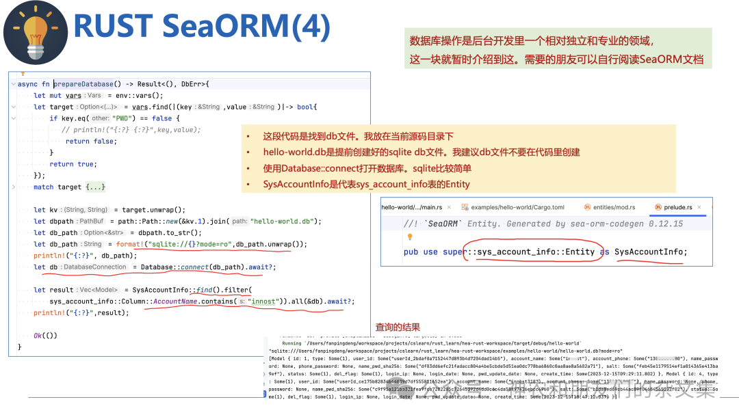739x419 pixels.
Task: Expand the folded 'match target' arrow
Action: click(13, 187)
